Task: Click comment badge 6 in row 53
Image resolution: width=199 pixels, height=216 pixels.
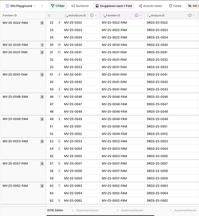Action: click(59, 141)
